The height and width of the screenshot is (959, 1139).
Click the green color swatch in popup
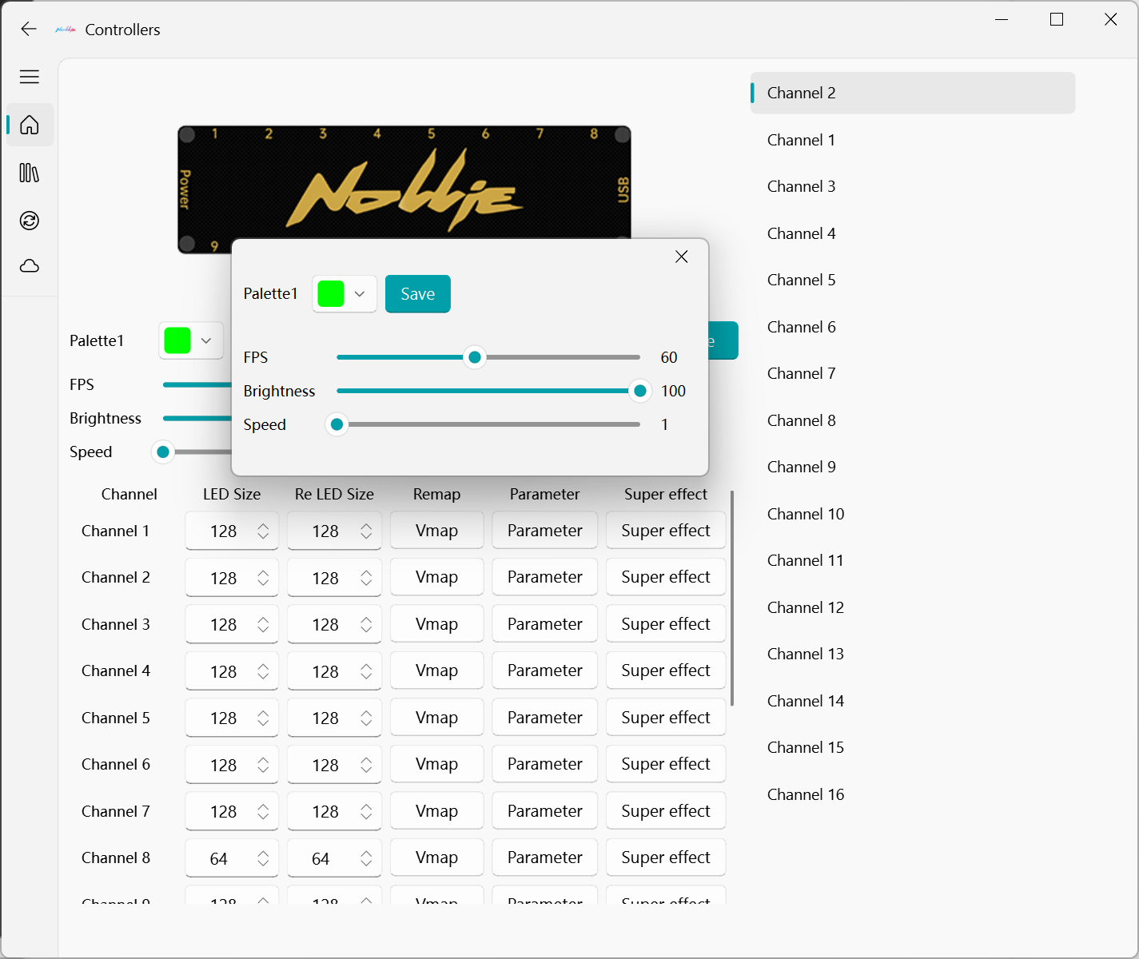point(331,294)
